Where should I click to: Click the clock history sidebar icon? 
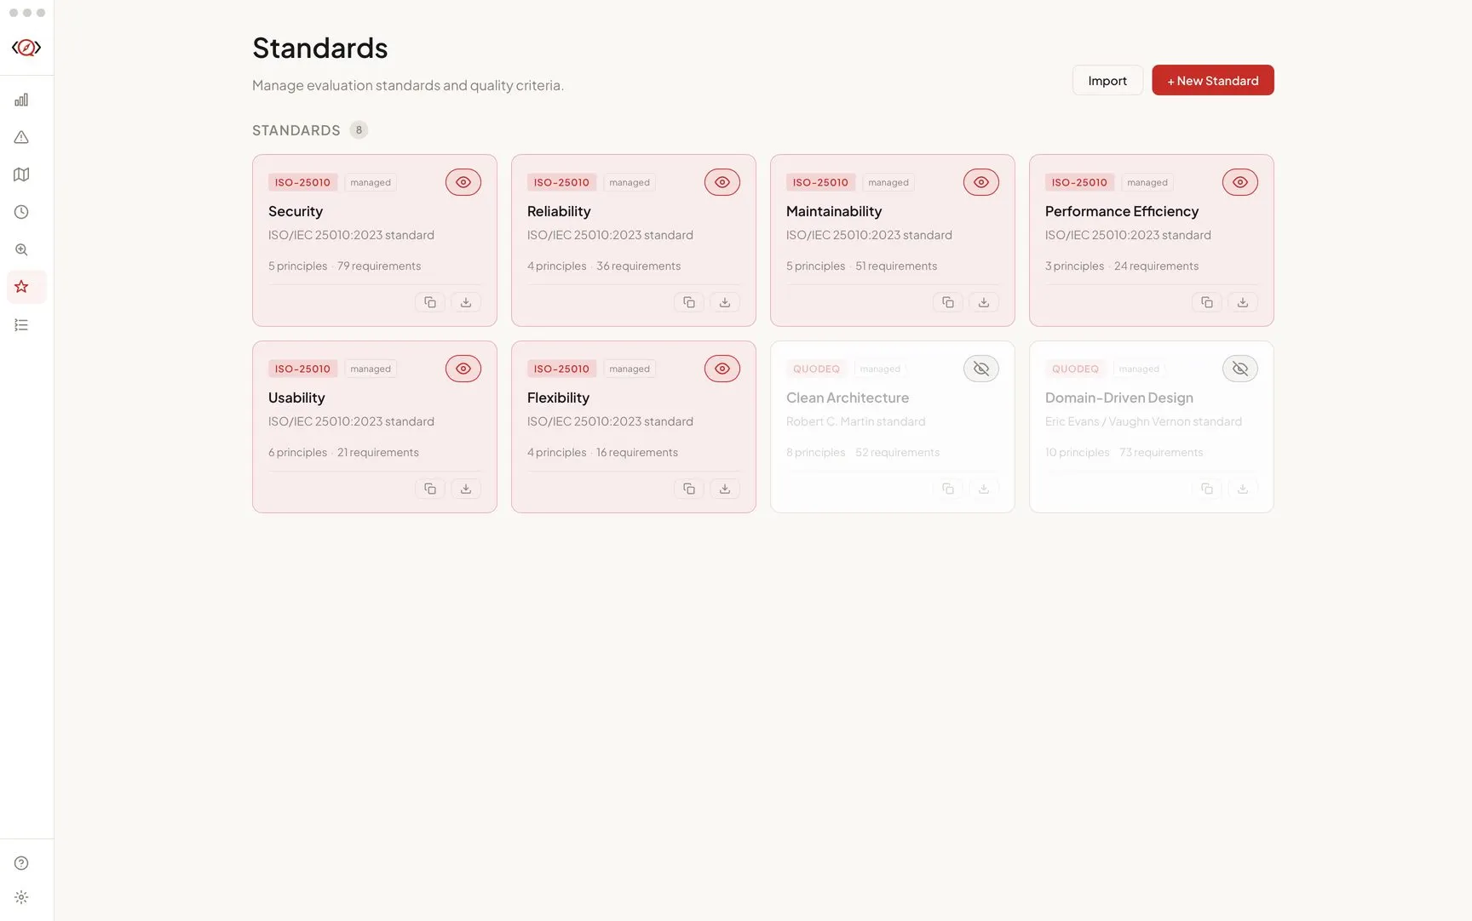pyautogui.click(x=21, y=212)
